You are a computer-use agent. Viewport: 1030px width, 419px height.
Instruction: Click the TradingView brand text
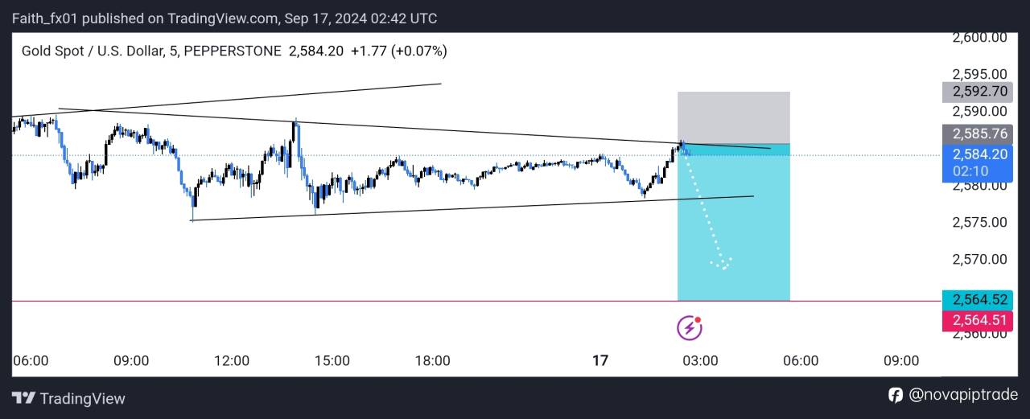pos(82,398)
